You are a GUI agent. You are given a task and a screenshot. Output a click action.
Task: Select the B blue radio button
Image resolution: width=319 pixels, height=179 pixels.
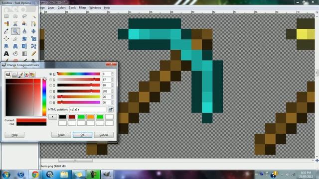51,103
